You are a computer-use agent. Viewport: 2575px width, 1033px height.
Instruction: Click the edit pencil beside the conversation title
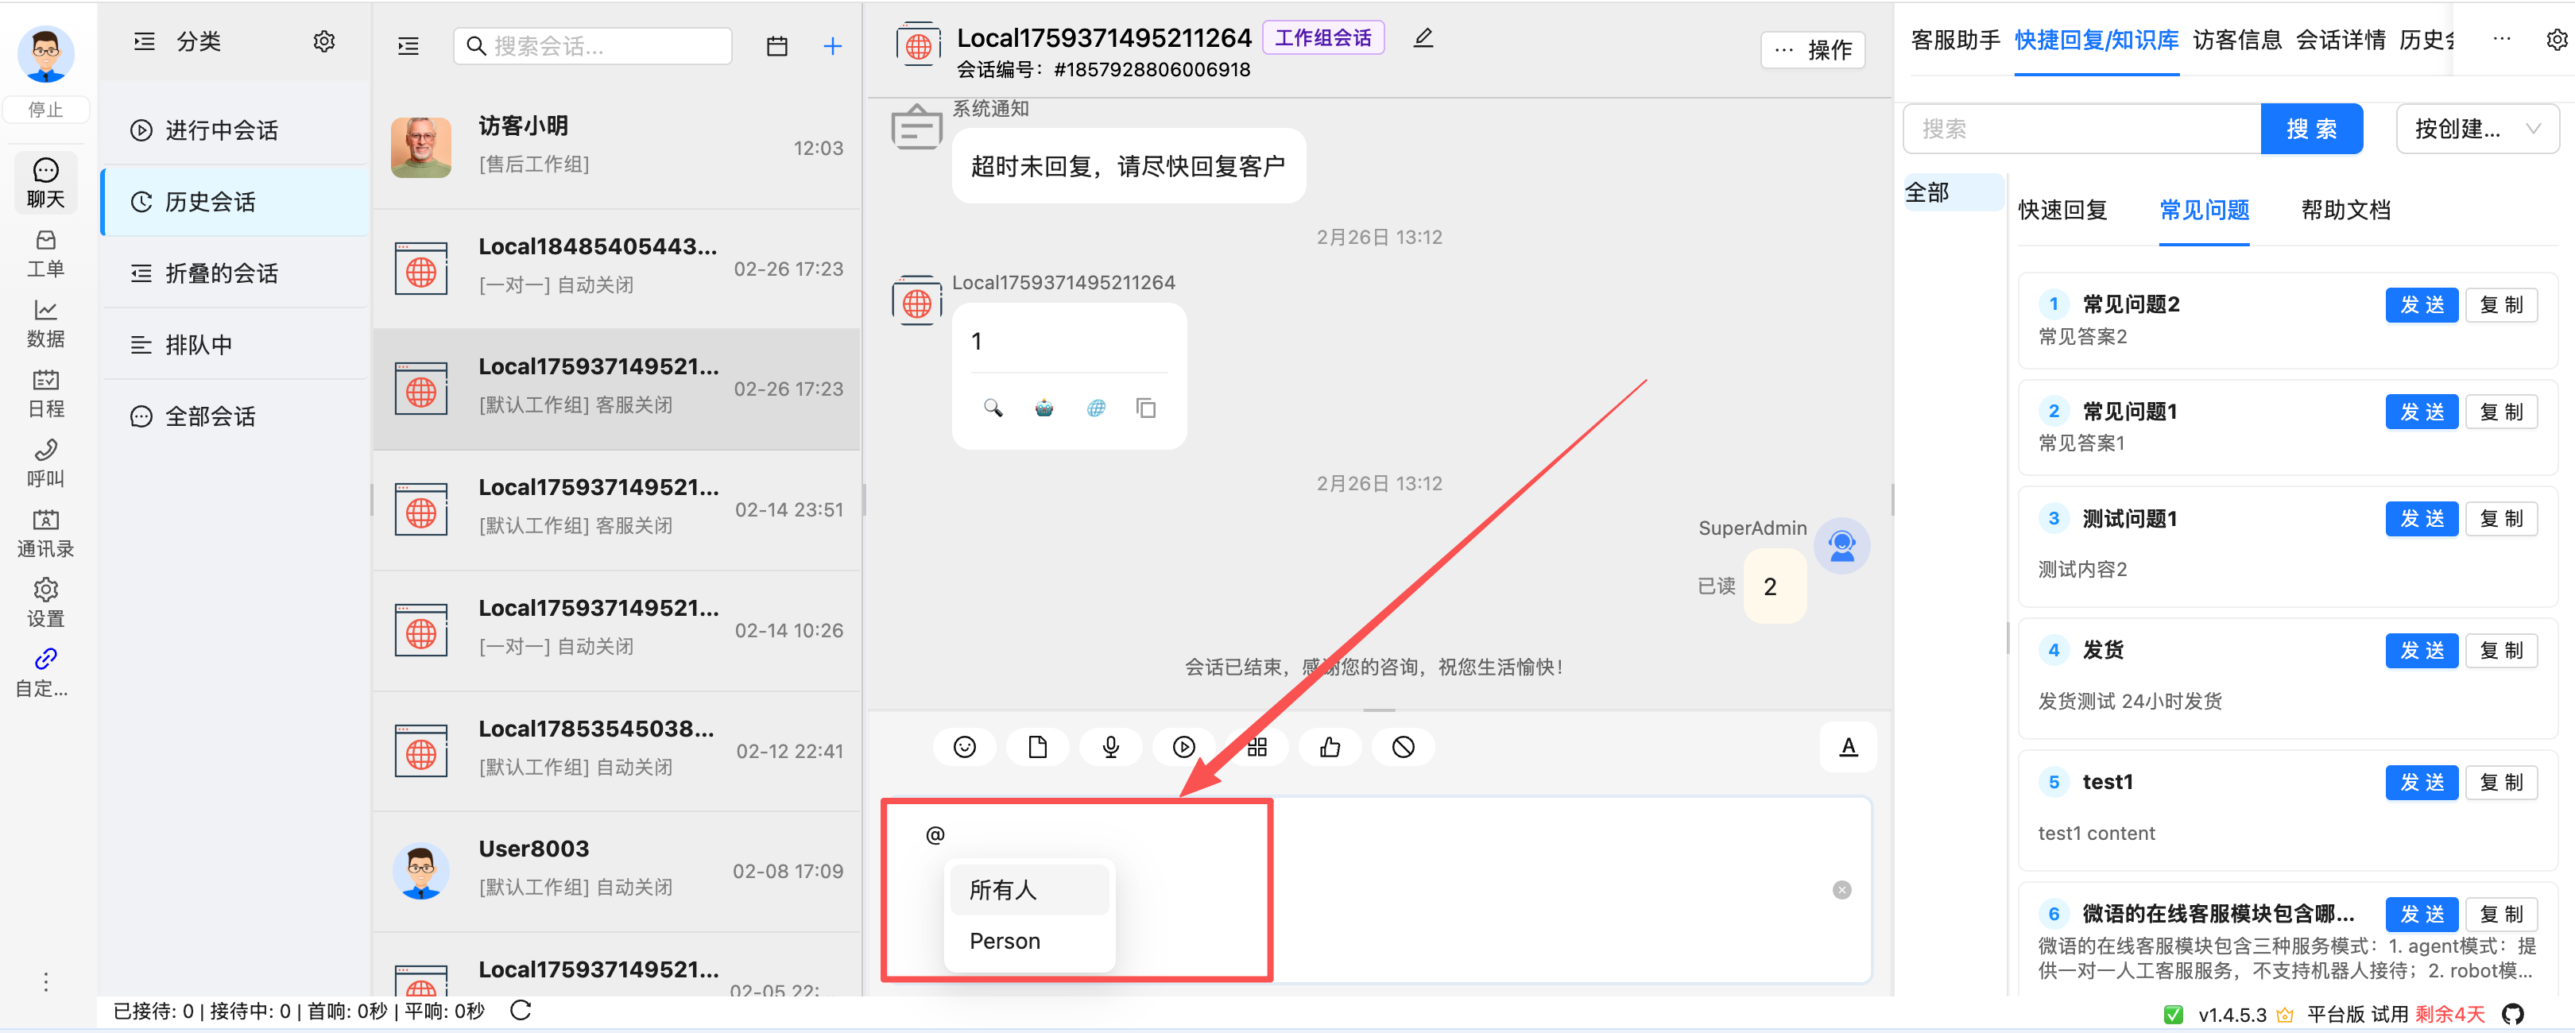click(x=1423, y=37)
